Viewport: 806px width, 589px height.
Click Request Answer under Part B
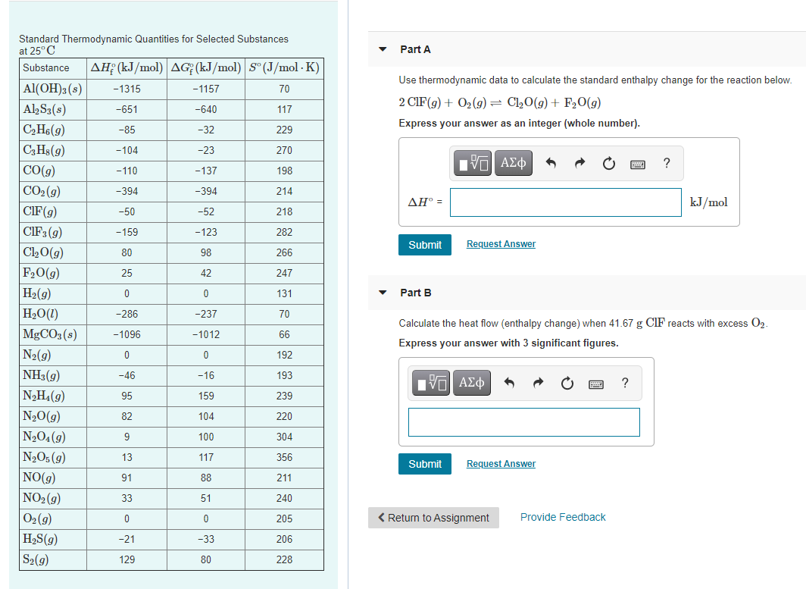click(500, 463)
